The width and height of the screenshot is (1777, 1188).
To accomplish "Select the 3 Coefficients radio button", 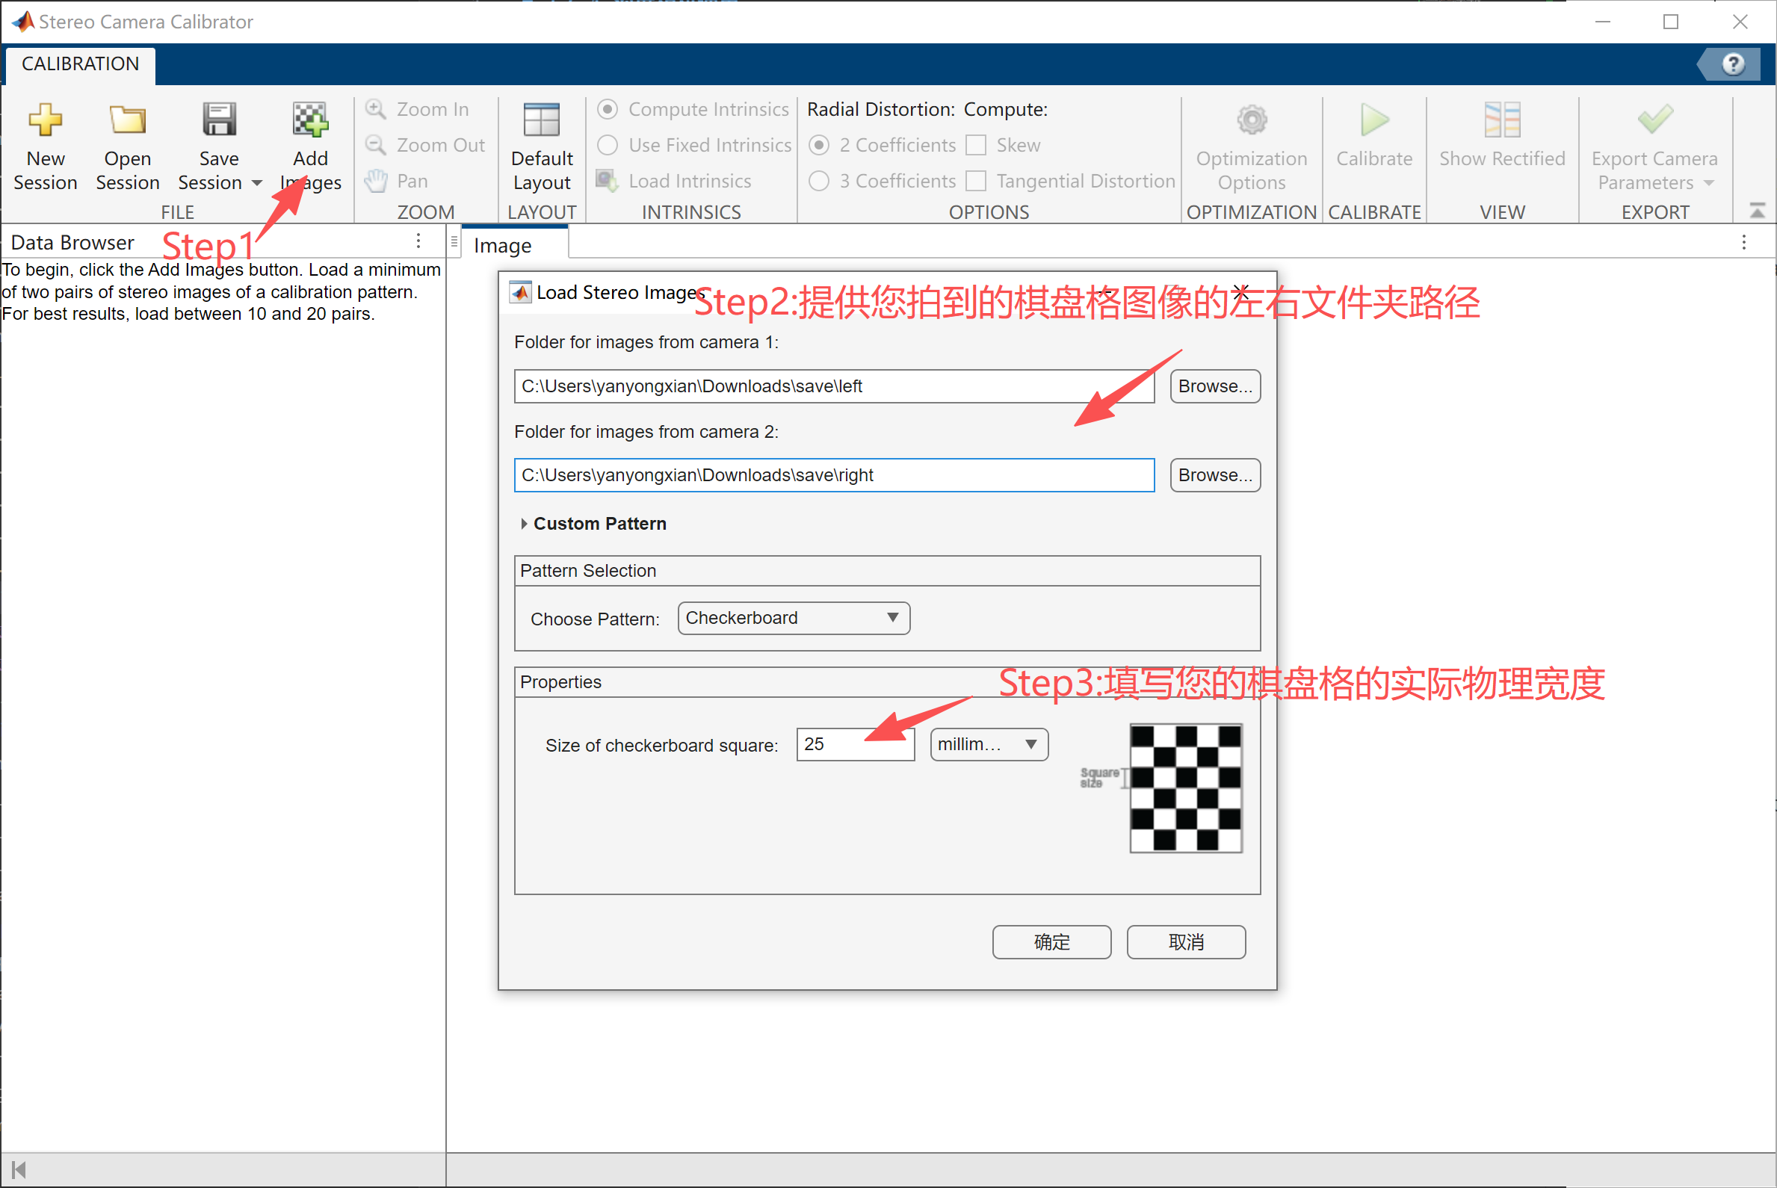I will tap(819, 181).
